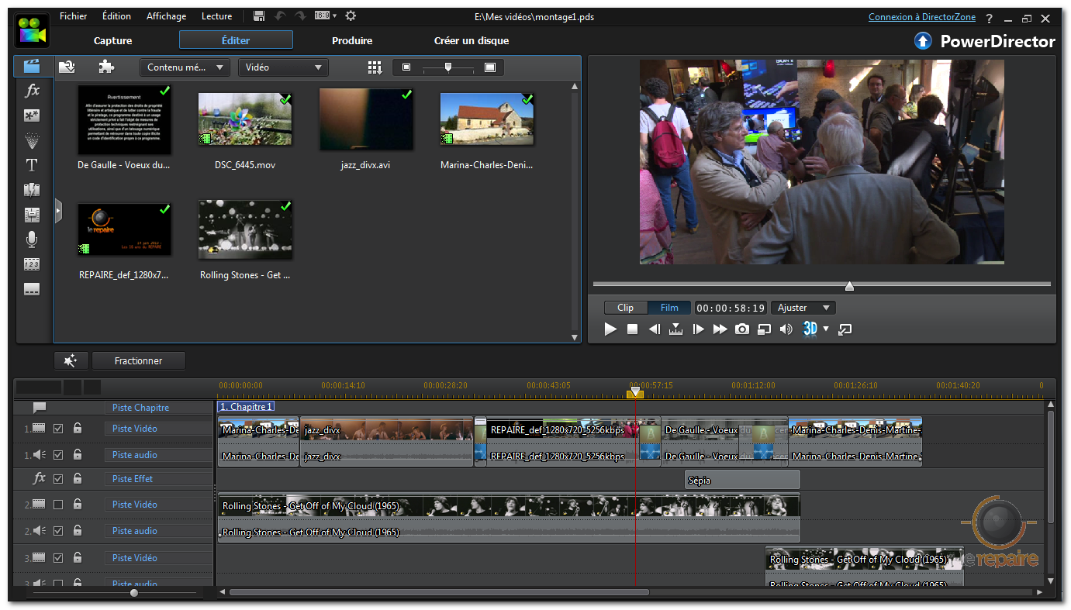Click the largest thumbnail size icon
Image resolution: width=1071 pixels, height=610 pixels.
tap(489, 67)
